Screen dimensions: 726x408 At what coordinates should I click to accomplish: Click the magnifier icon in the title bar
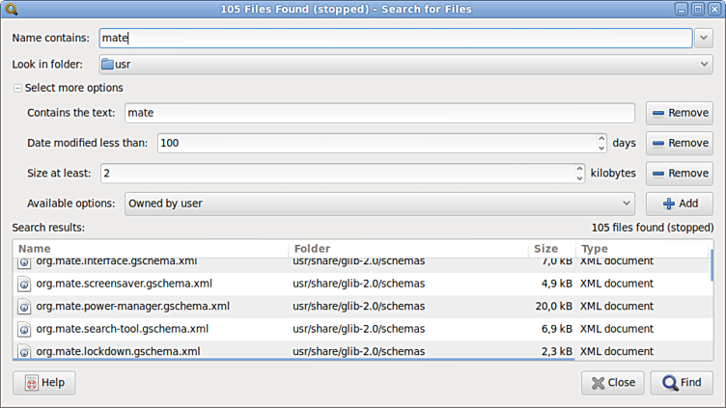coord(12,9)
